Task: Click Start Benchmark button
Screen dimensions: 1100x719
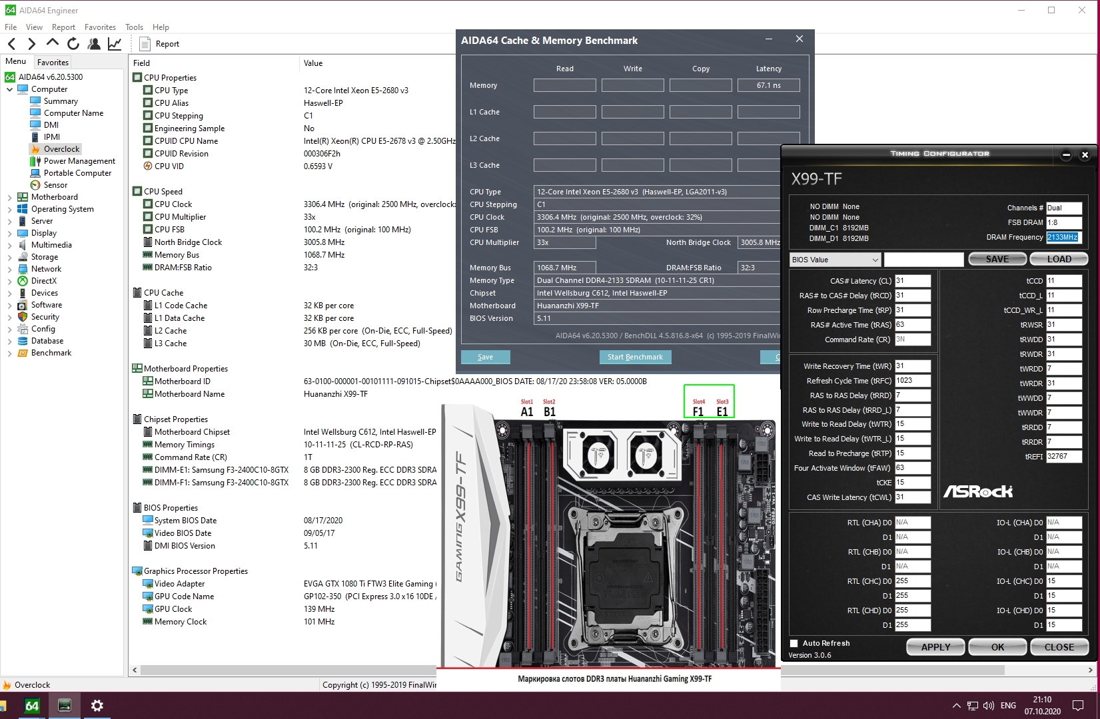Action: click(x=635, y=357)
